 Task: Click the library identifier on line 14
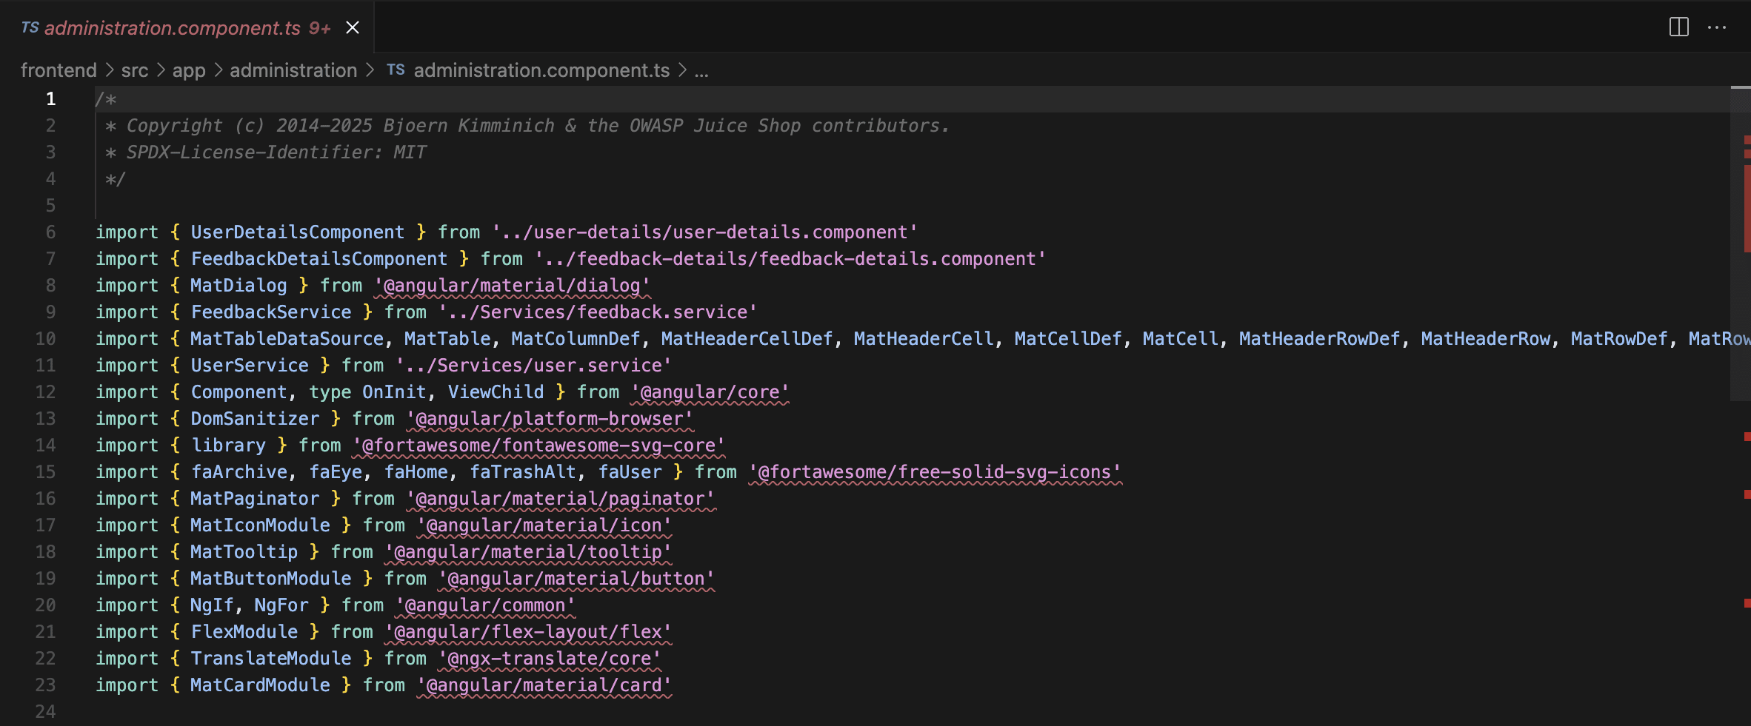click(x=228, y=446)
